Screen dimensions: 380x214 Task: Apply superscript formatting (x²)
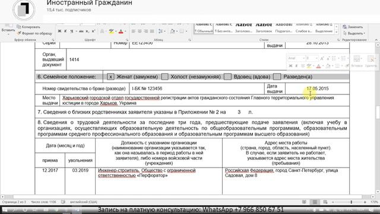[x=94, y=32]
